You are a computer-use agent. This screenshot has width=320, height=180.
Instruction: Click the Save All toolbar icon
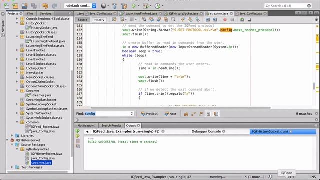34,6
